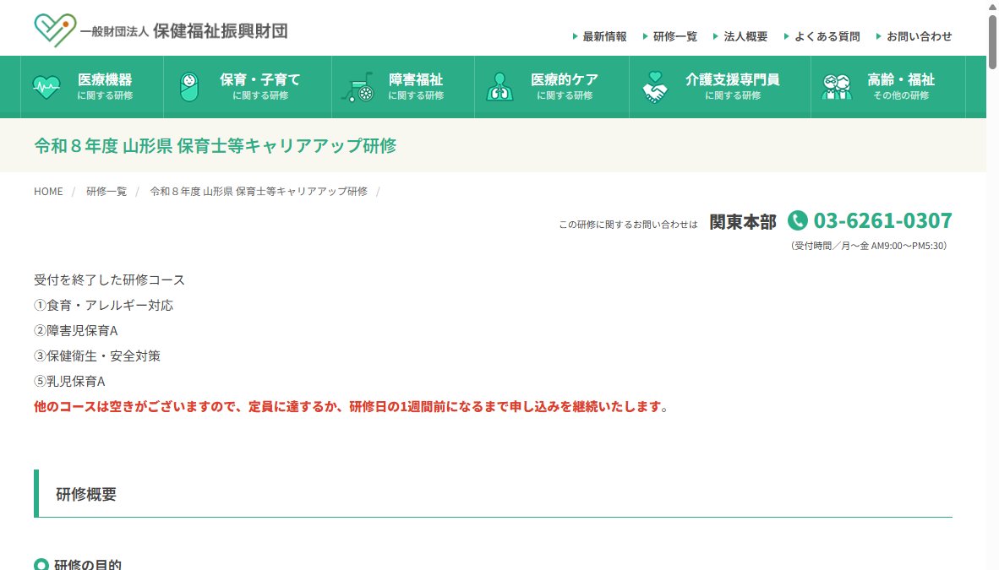Image resolution: width=999 pixels, height=570 pixels.
Task: Click 令和８年度 山形県 breadcrumb entry
Action: point(259,192)
